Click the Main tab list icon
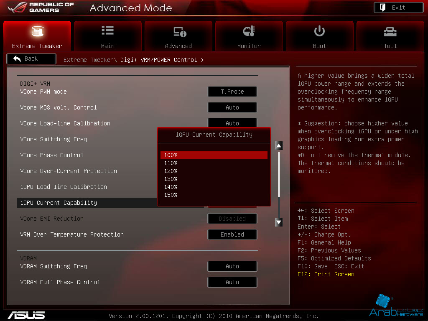428x321 pixels. point(107,31)
